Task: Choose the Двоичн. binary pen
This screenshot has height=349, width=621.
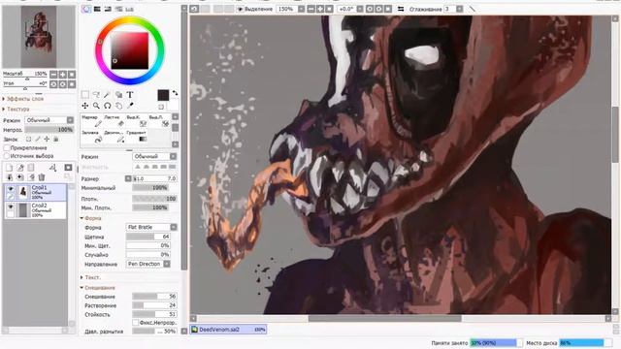Action: [x=114, y=137]
